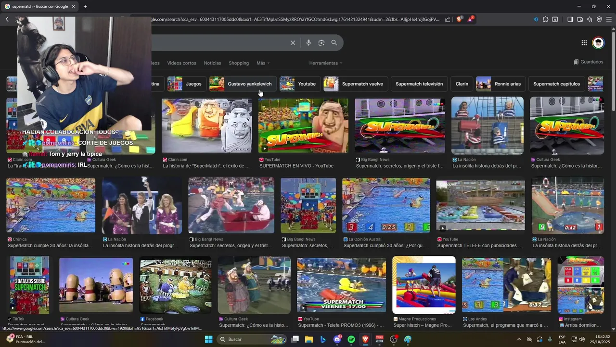The image size is (616, 347).
Task: Open the extensions puzzle icon
Action: click(545, 19)
